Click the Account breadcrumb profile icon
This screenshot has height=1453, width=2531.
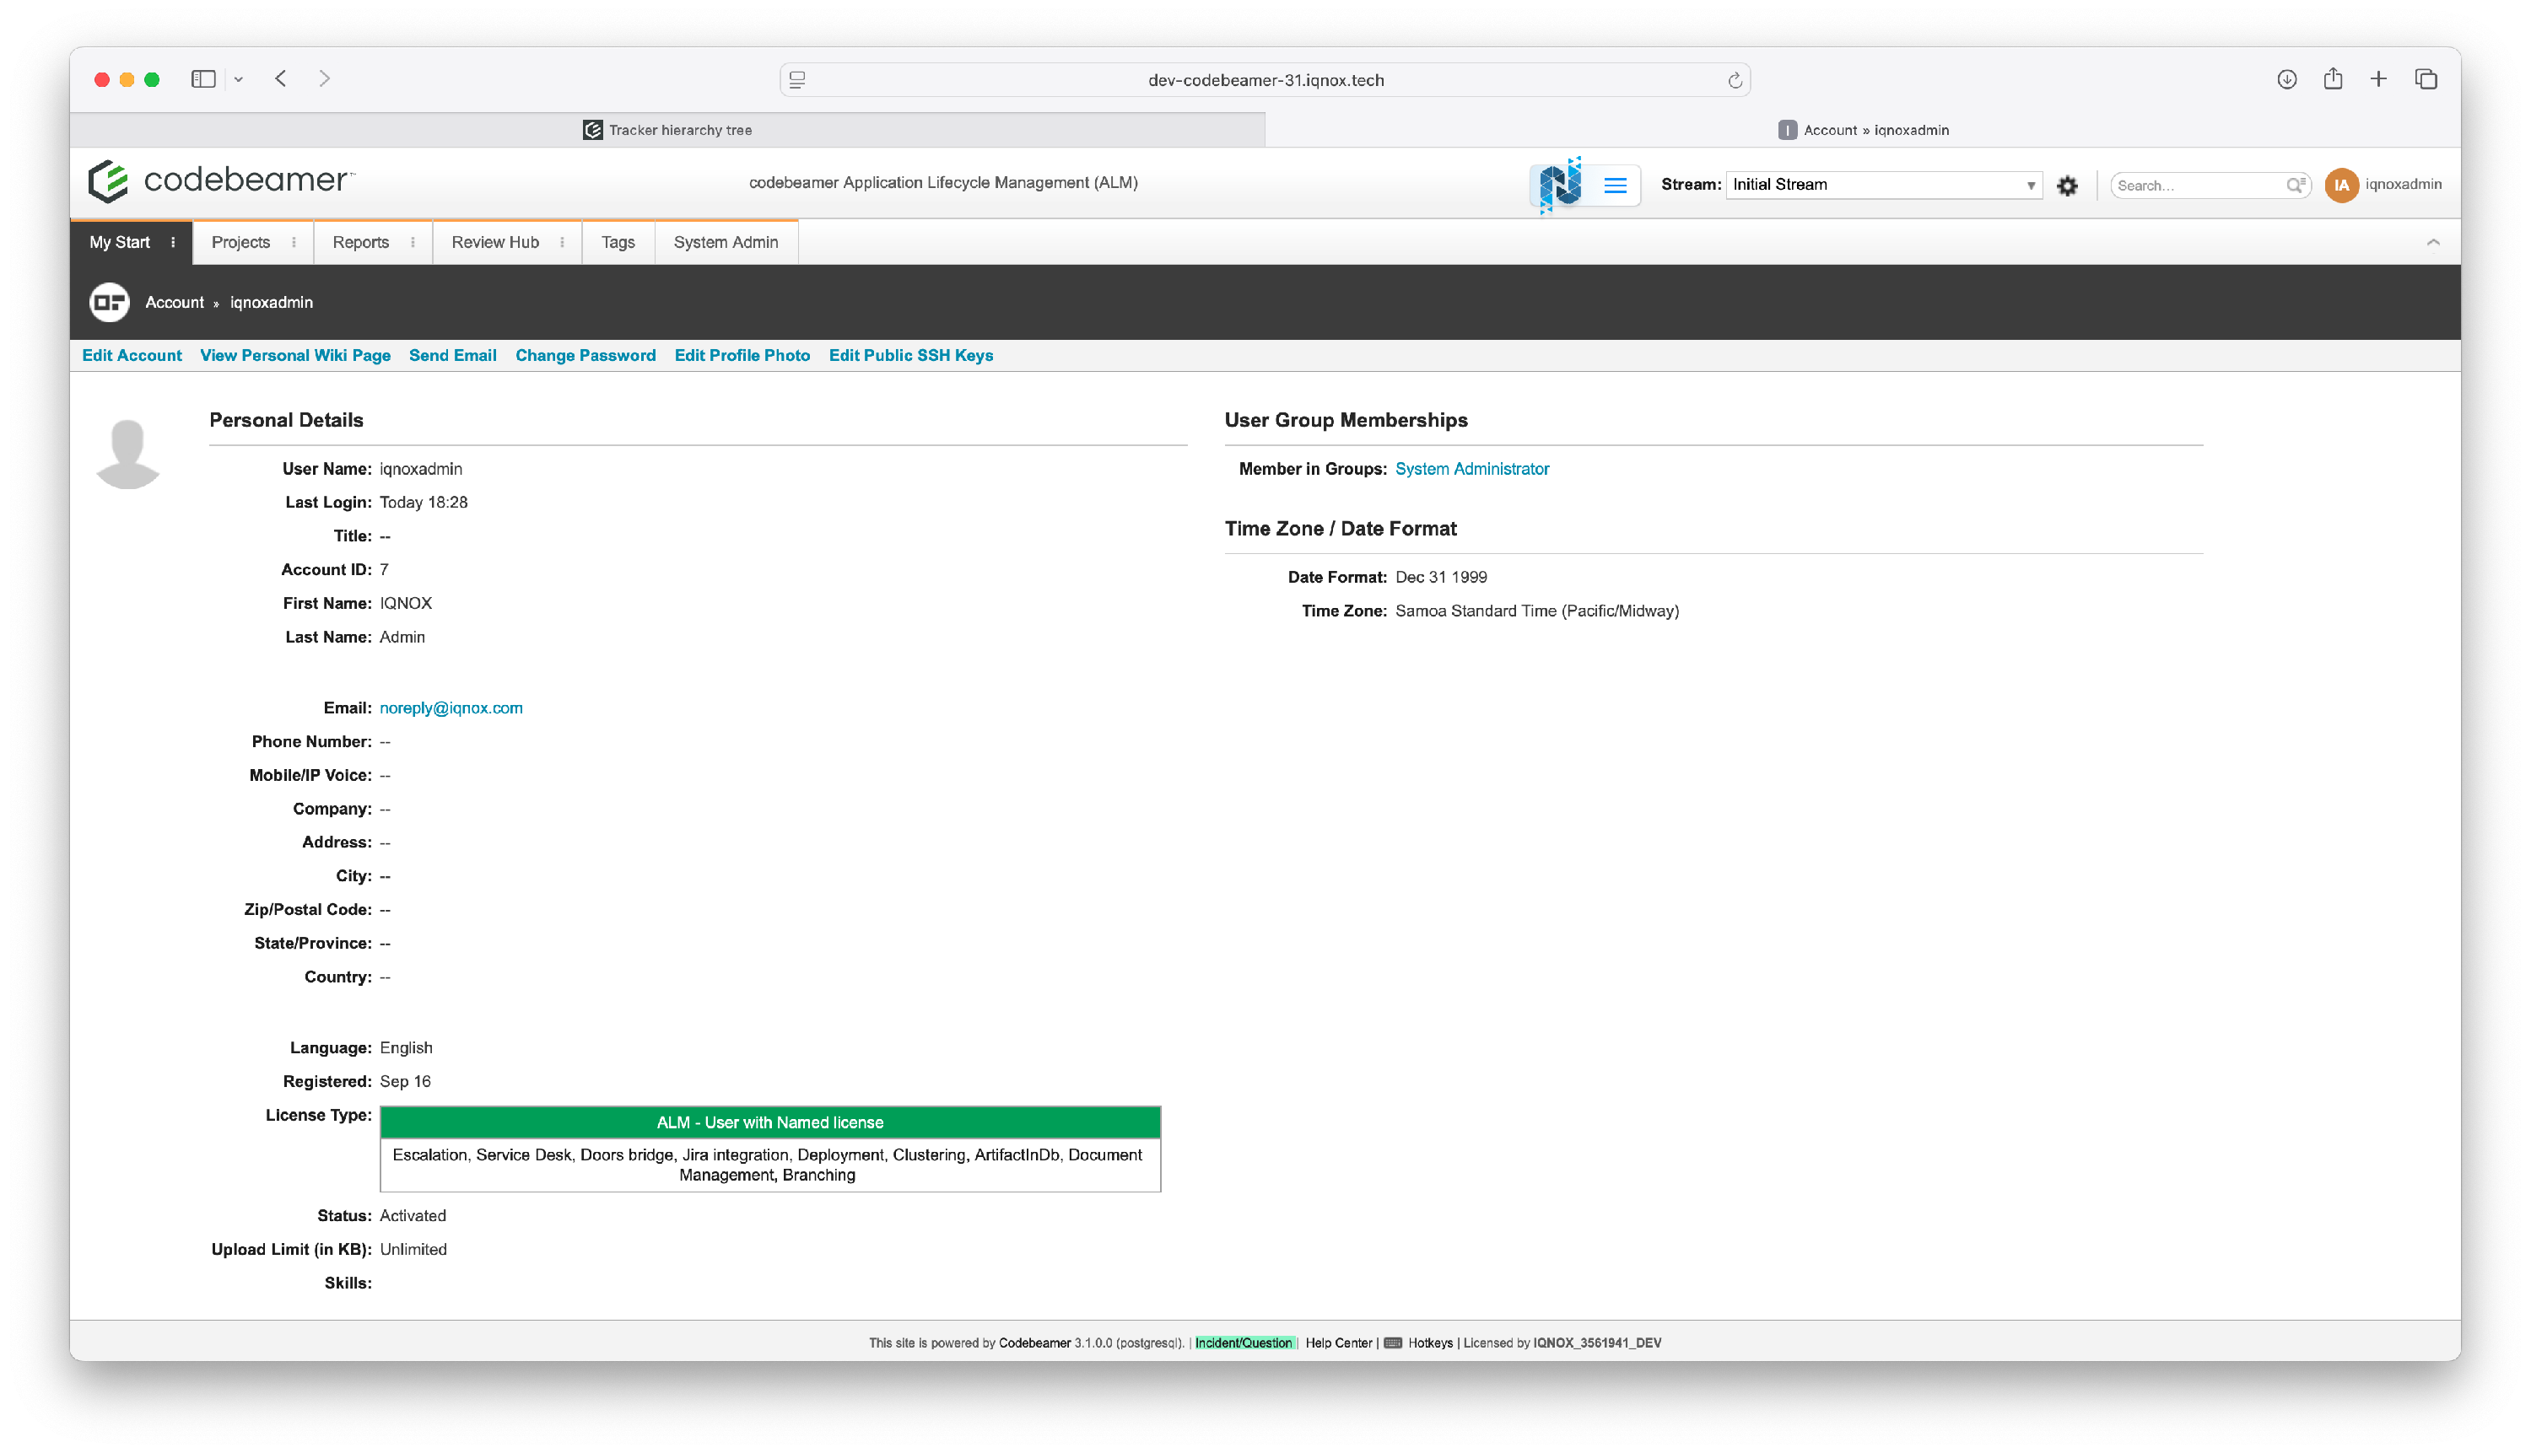pos(109,303)
